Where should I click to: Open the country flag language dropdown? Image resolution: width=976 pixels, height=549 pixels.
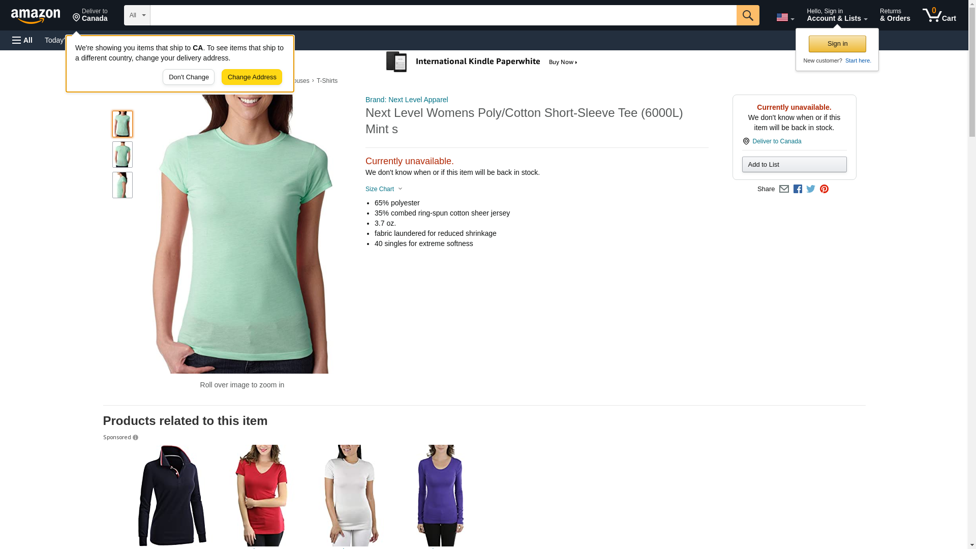click(x=785, y=17)
